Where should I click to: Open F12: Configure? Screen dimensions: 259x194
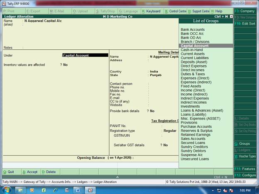[245, 175]
